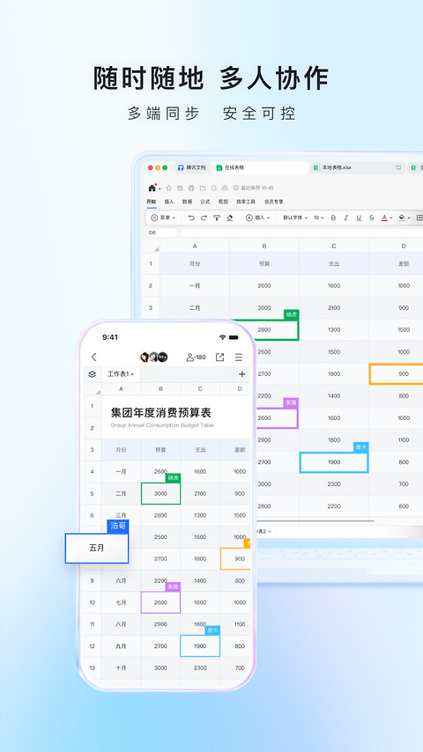Image resolution: width=423 pixels, height=752 pixels.
Task: Select row header 12 on the phone sheet
Action: 93,646
